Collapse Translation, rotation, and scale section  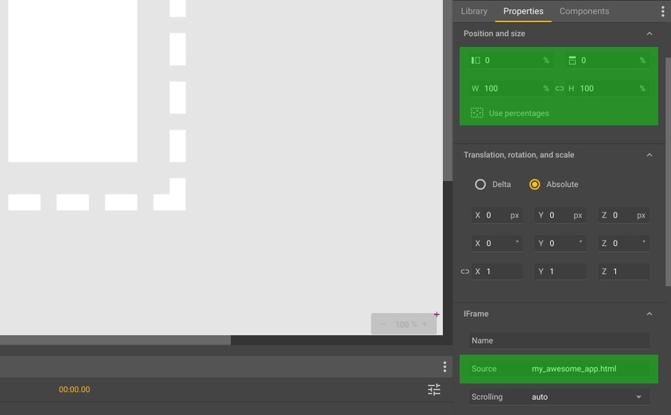pos(649,155)
